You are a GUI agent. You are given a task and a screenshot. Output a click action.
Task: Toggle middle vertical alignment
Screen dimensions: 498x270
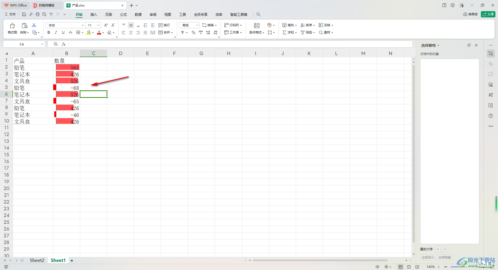point(131,25)
